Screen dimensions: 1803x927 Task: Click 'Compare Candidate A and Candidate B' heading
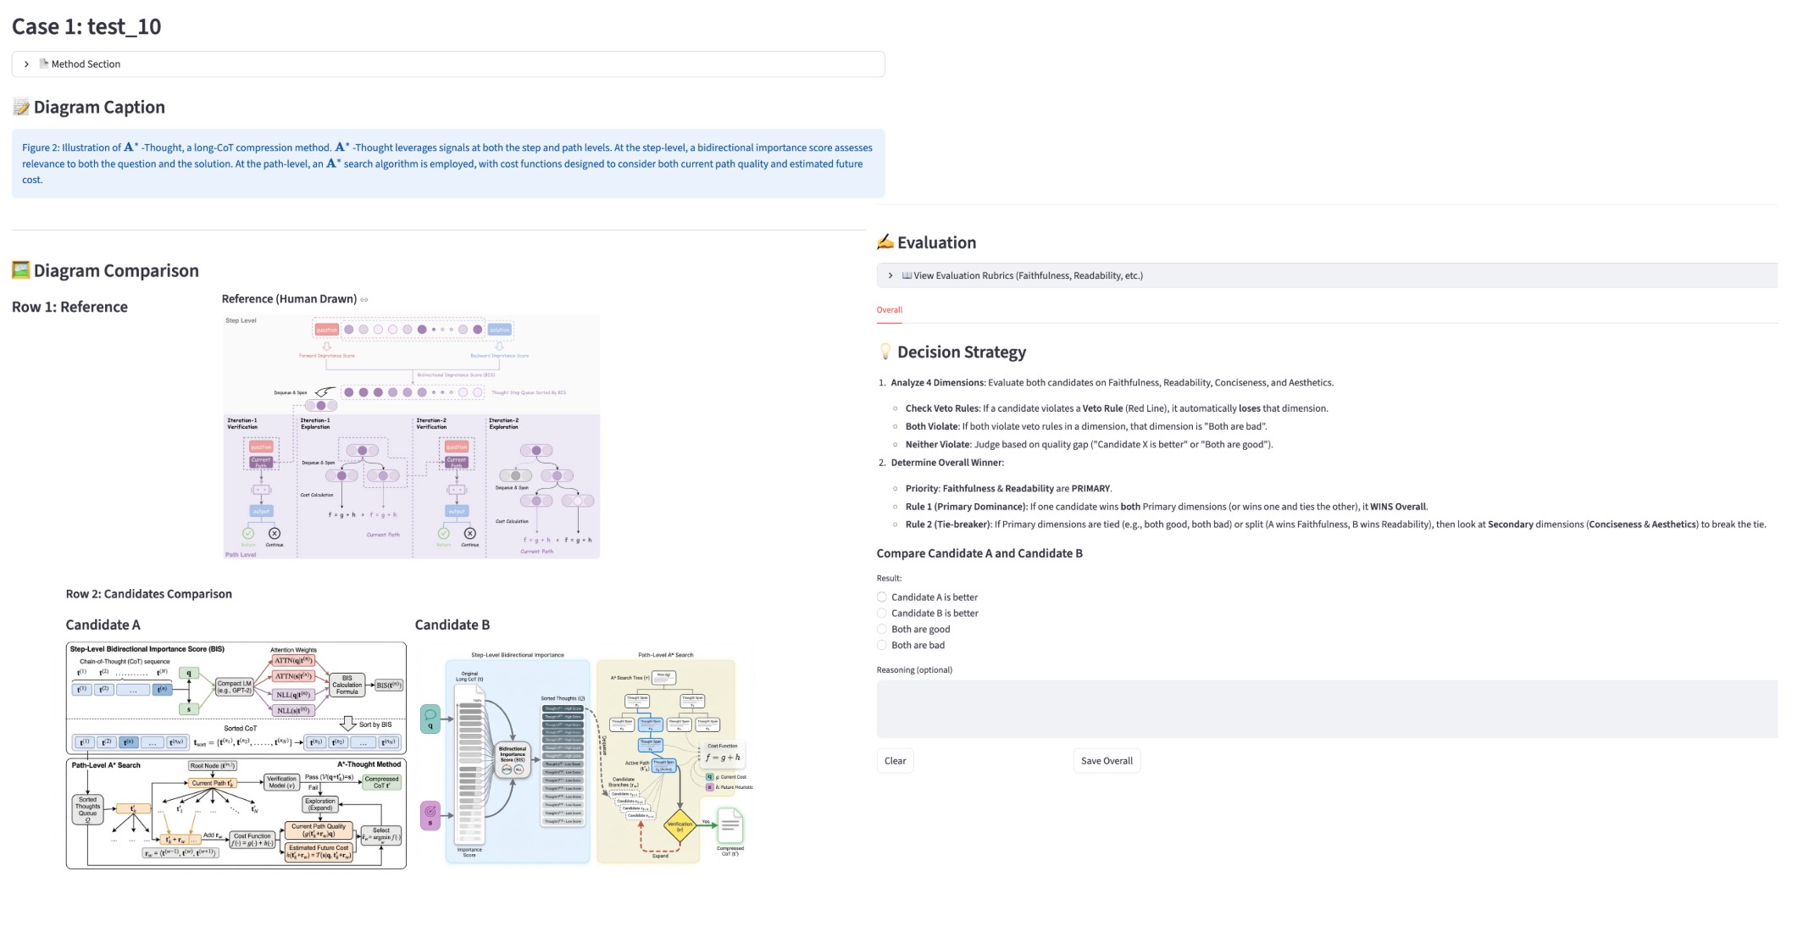pyautogui.click(x=979, y=553)
